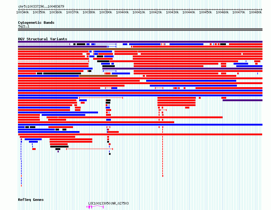Click the 100390k ruler label
Viewport: 271px width, 210px height.
106,12
